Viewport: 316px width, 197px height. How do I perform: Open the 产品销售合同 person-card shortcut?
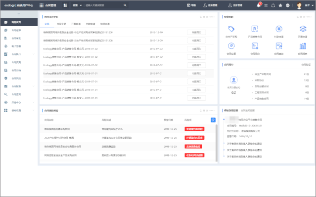255,29
